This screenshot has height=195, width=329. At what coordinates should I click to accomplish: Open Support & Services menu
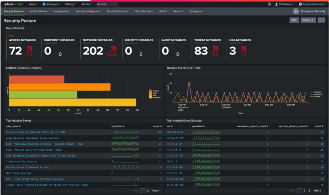(312, 4)
